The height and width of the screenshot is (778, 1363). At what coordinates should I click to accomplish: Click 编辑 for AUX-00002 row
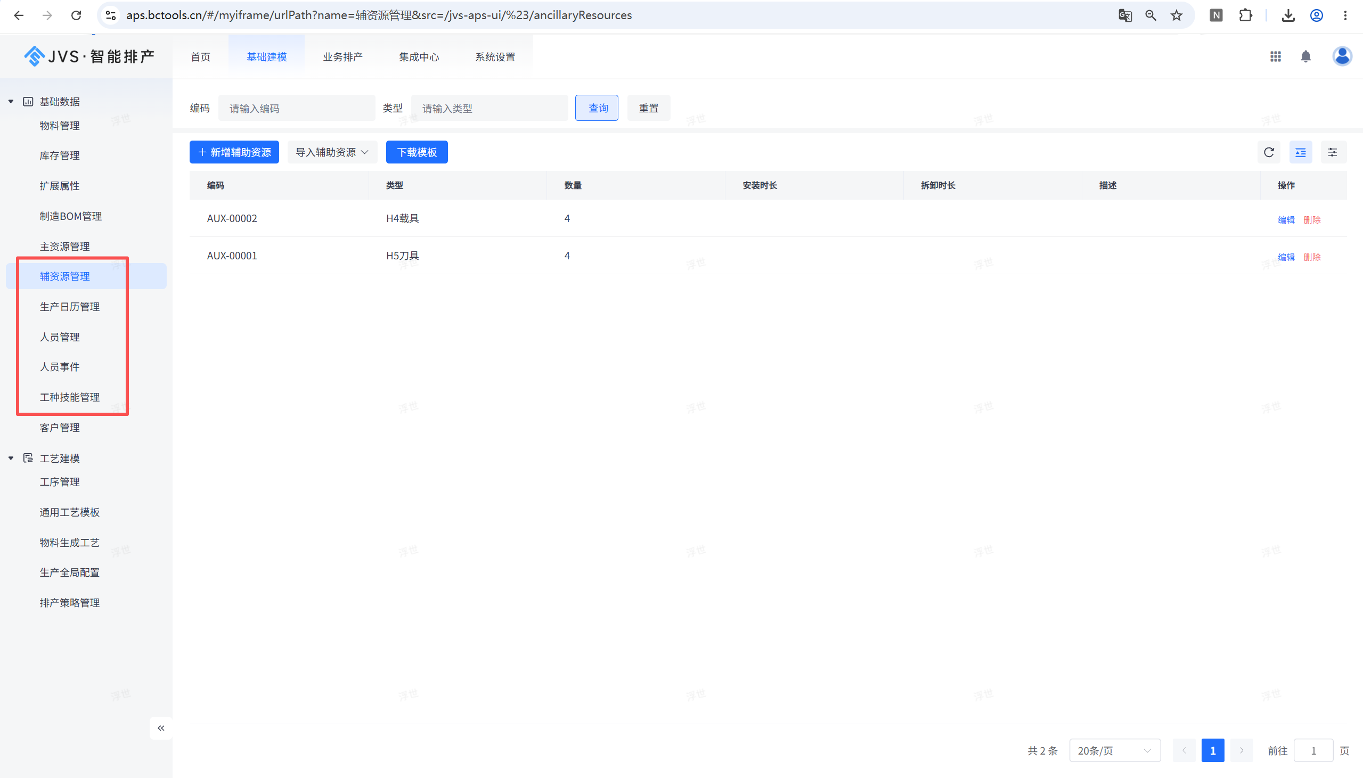1286,219
